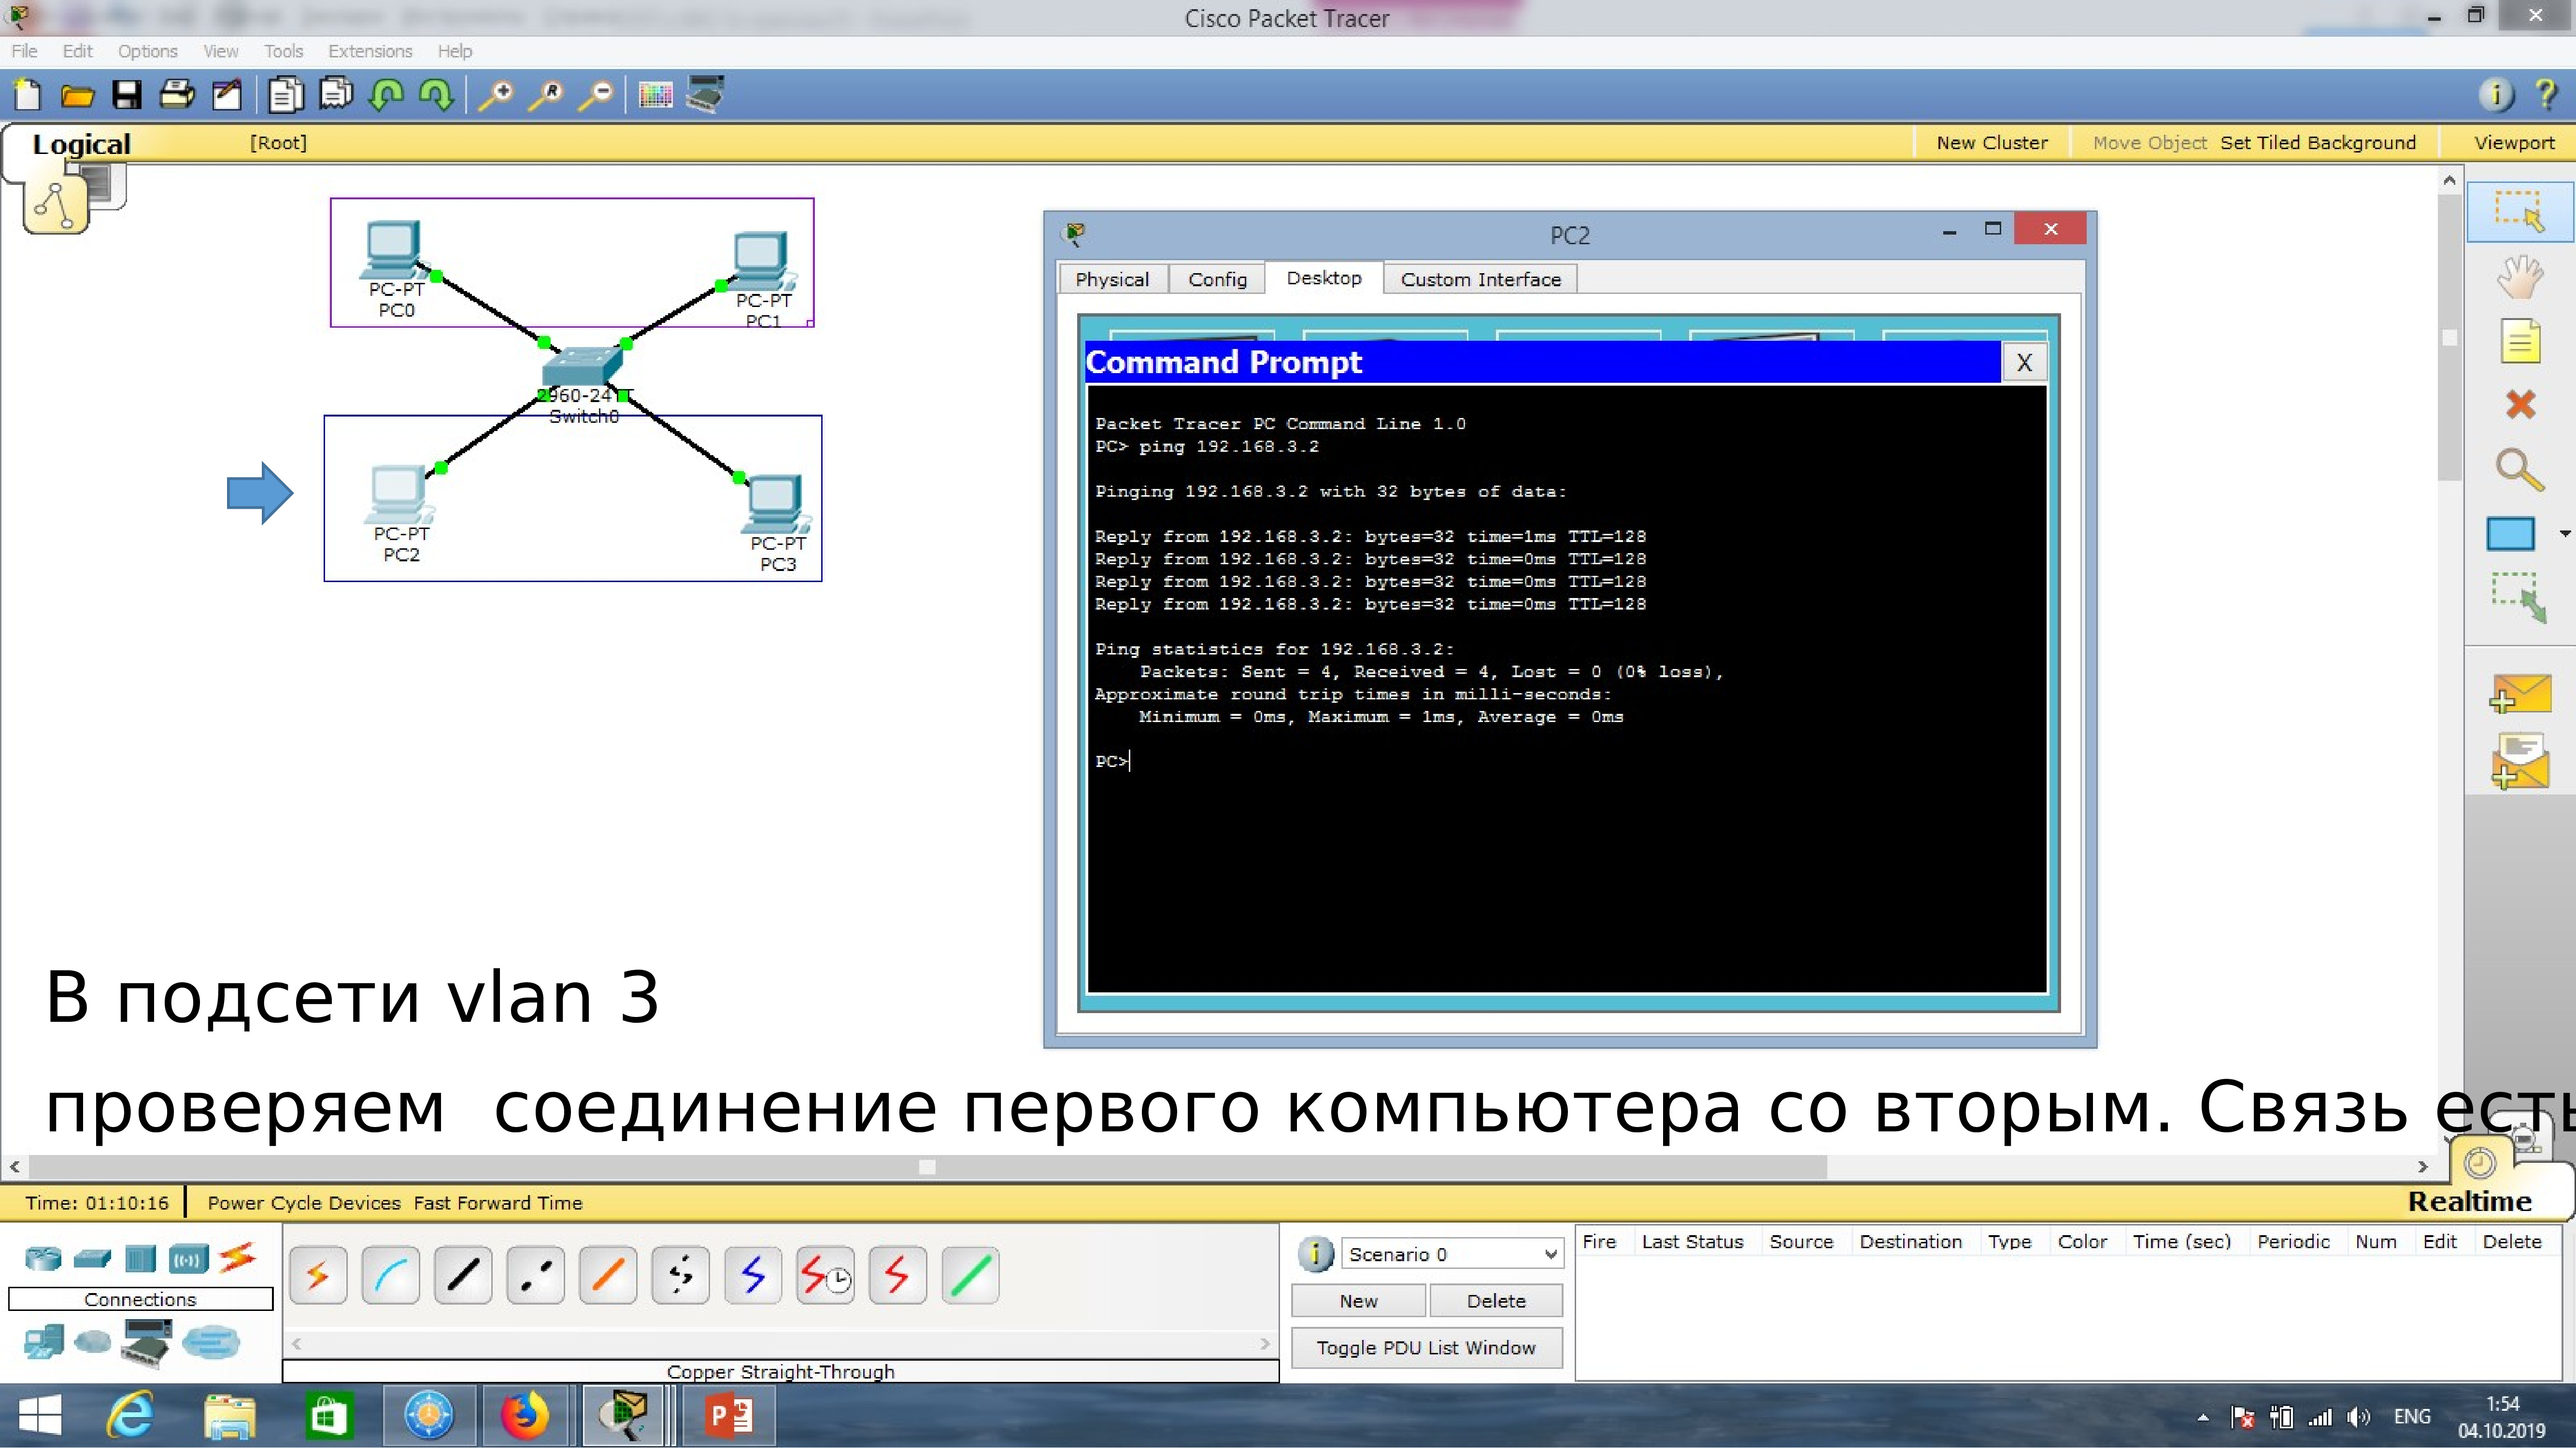Open the Scenario 0 dropdown

coord(1450,1253)
